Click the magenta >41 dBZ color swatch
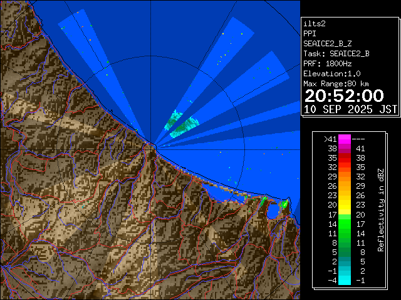Screen dimensions: 401x300 (x=345, y=139)
